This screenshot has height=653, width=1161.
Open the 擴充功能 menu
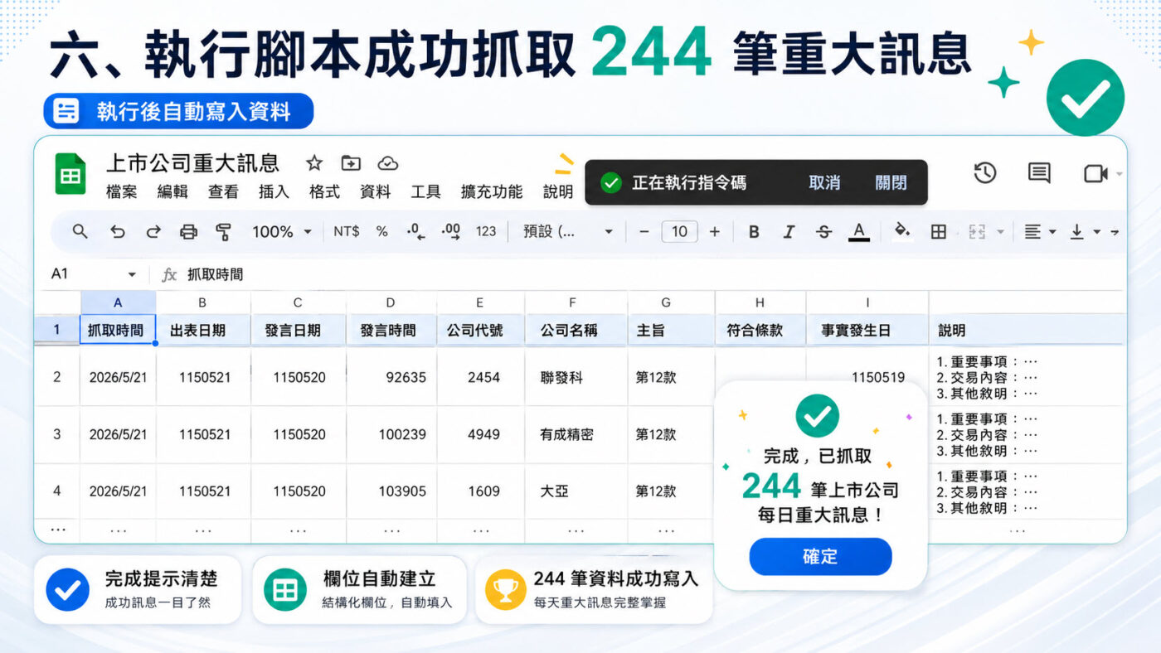[x=492, y=192]
